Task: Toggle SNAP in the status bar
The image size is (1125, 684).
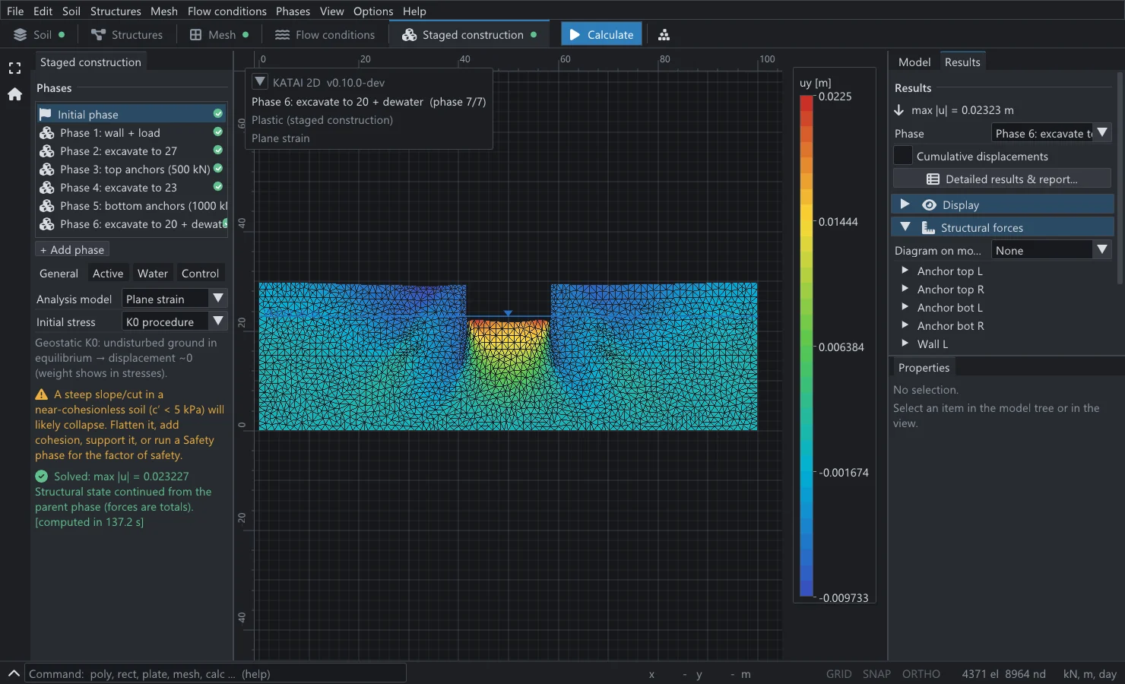Action: point(876,674)
